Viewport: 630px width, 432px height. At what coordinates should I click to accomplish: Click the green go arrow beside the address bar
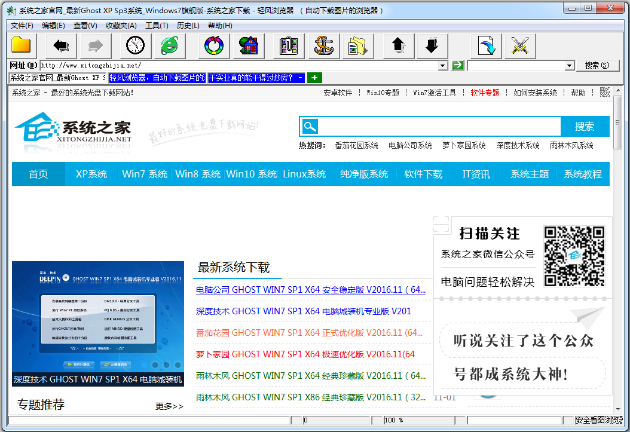[x=457, y=65]
